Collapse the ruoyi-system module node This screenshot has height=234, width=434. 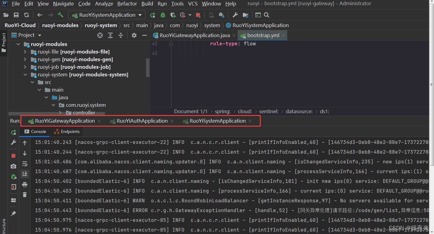click(25, 75)
